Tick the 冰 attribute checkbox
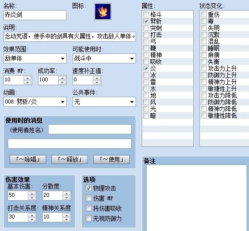This screenshot has height=231, width=249. pyautogui.click(x=146, y=75)
